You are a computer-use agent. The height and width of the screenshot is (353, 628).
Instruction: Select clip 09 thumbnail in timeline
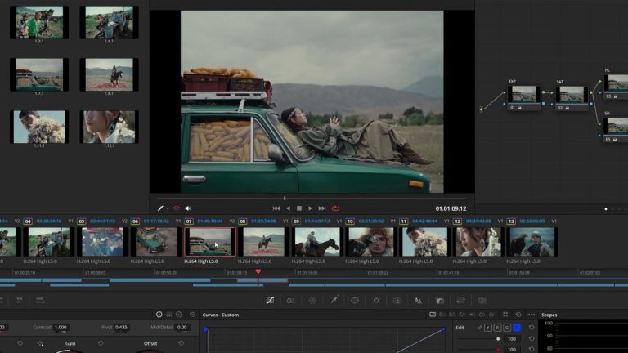[x=317, y=242]
